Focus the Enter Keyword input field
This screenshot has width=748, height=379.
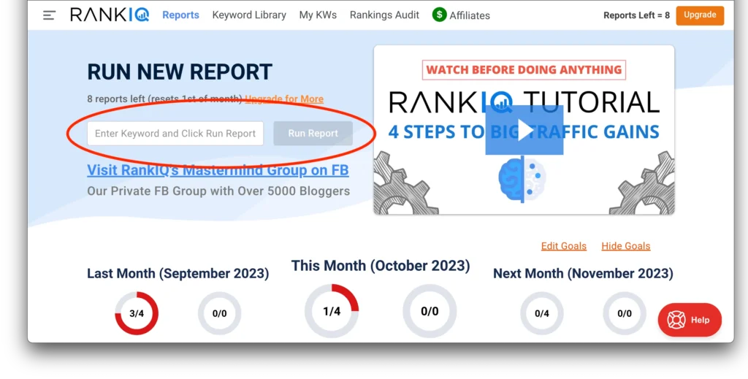click(x=175, y=134)
